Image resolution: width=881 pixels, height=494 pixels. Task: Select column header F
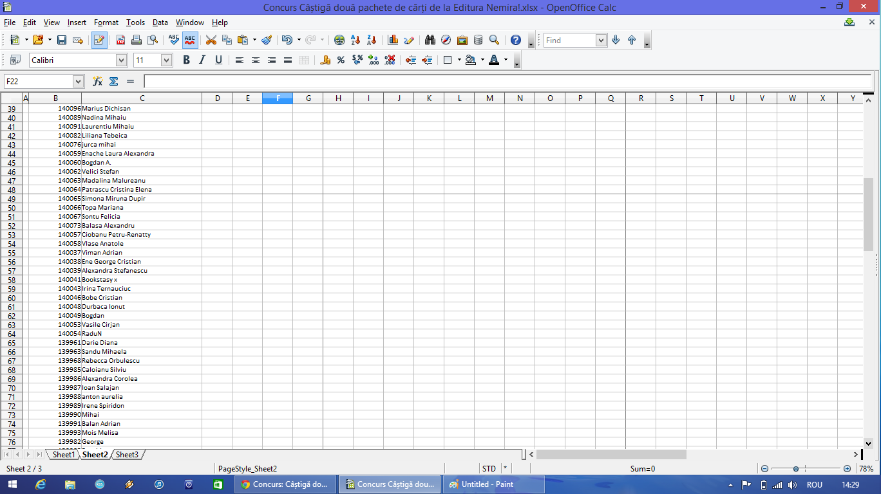coord(278,98)
